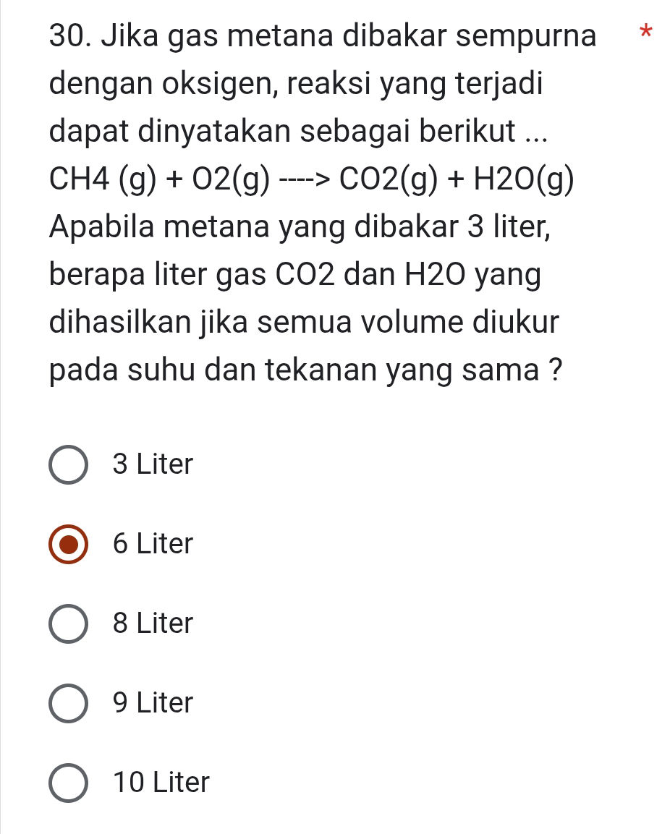Click the 10 Liter text label
670x834 pixels.
(x=161, y=783)
